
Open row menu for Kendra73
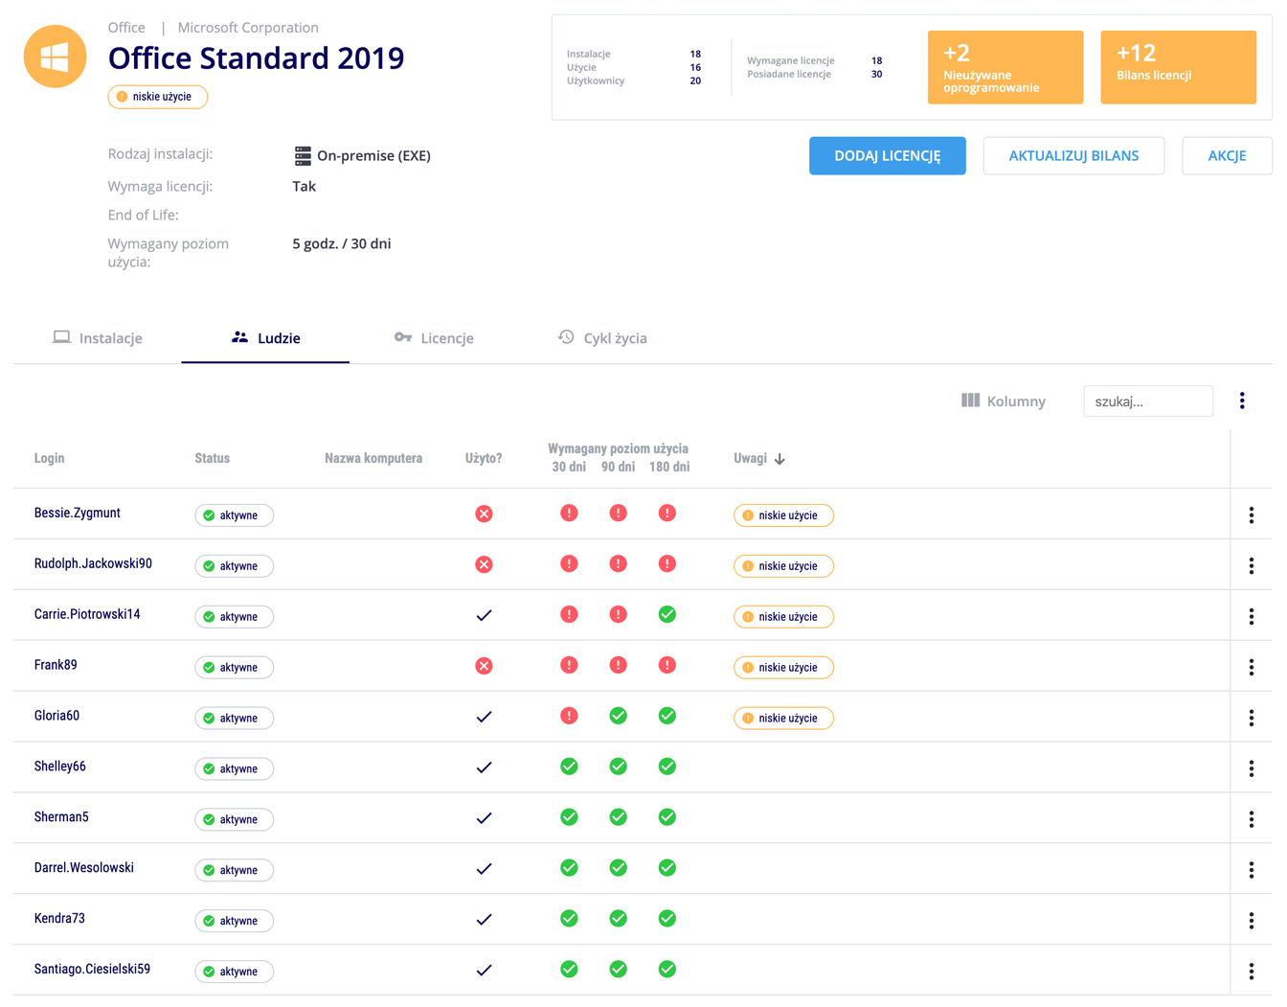click(1251, 922)
